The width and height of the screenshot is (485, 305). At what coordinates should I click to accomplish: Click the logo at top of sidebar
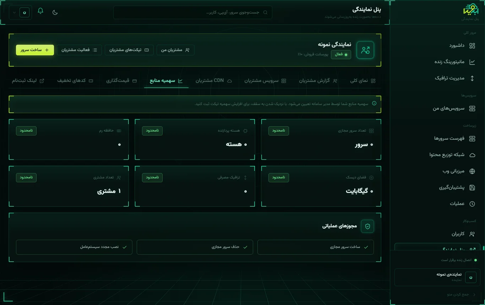(x=471, y=10)
